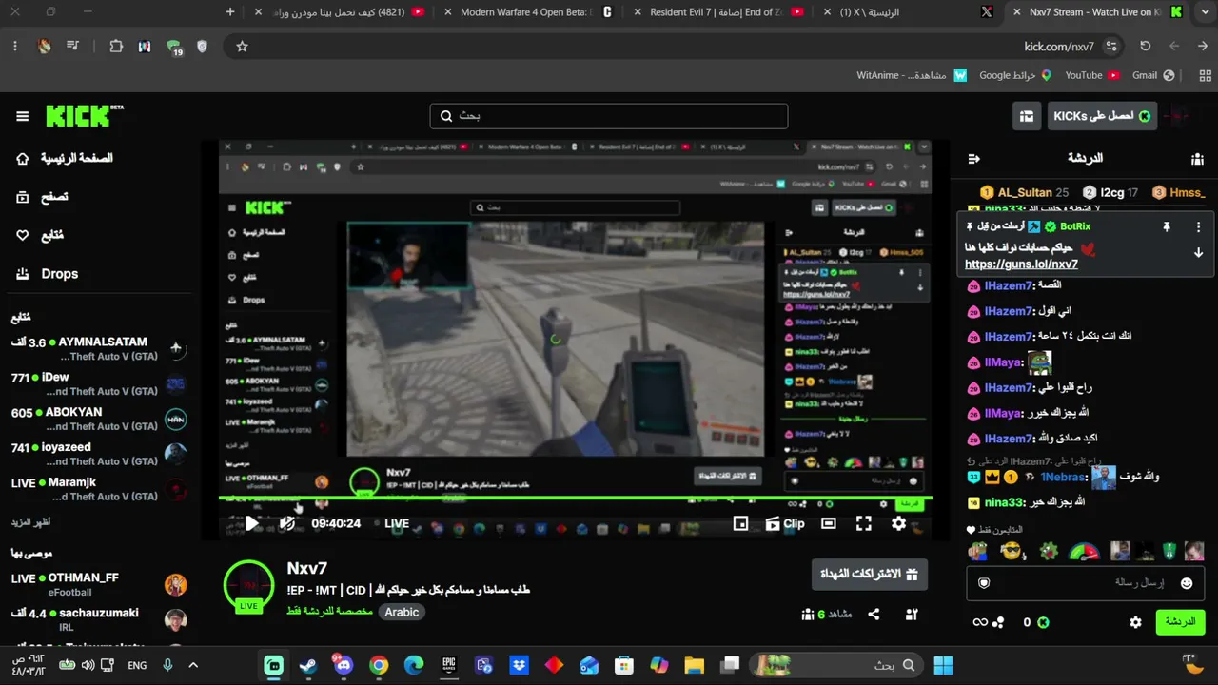Open iDew channel in sidebar
1218x685 pixels.
pyautogui.click(x=99, y=384)
